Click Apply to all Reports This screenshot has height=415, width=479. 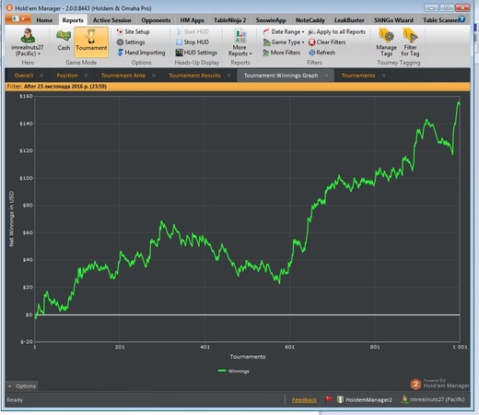337,31
